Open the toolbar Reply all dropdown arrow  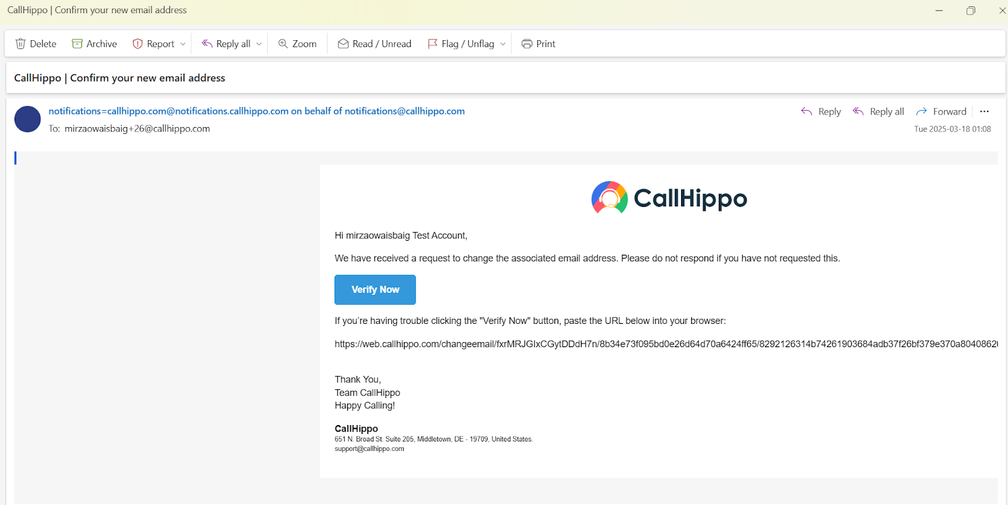click(259, 44)
